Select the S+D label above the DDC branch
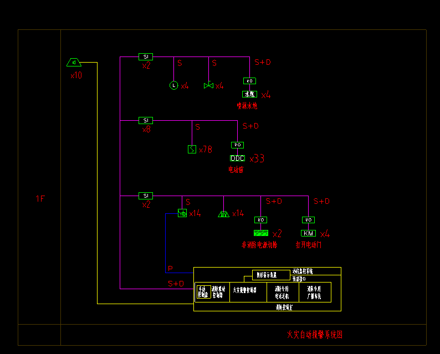Viewport: 440px width, 354px height. coord(250,126)
